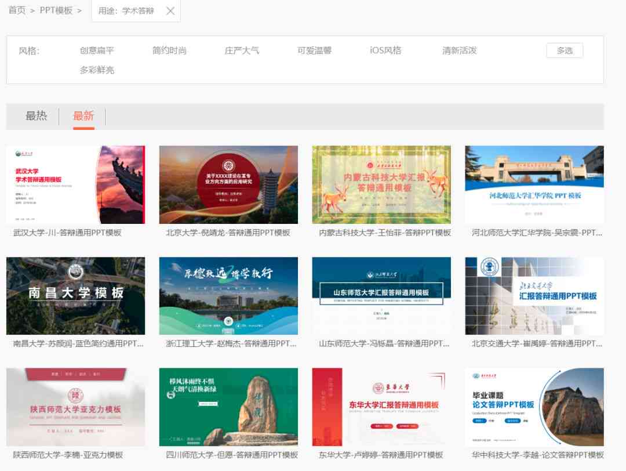626x471 pixels.
Task: Filter by 可爱温馨 style
Action: click(x=314, y=50)
